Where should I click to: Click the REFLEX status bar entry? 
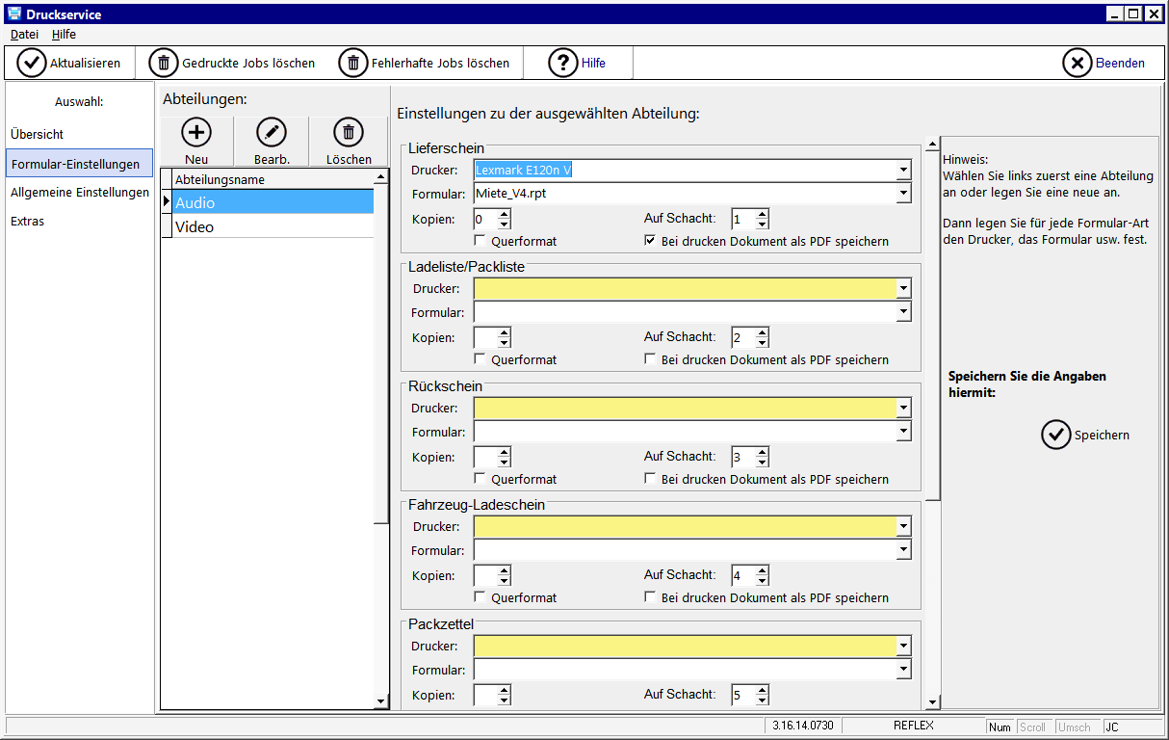913,726
